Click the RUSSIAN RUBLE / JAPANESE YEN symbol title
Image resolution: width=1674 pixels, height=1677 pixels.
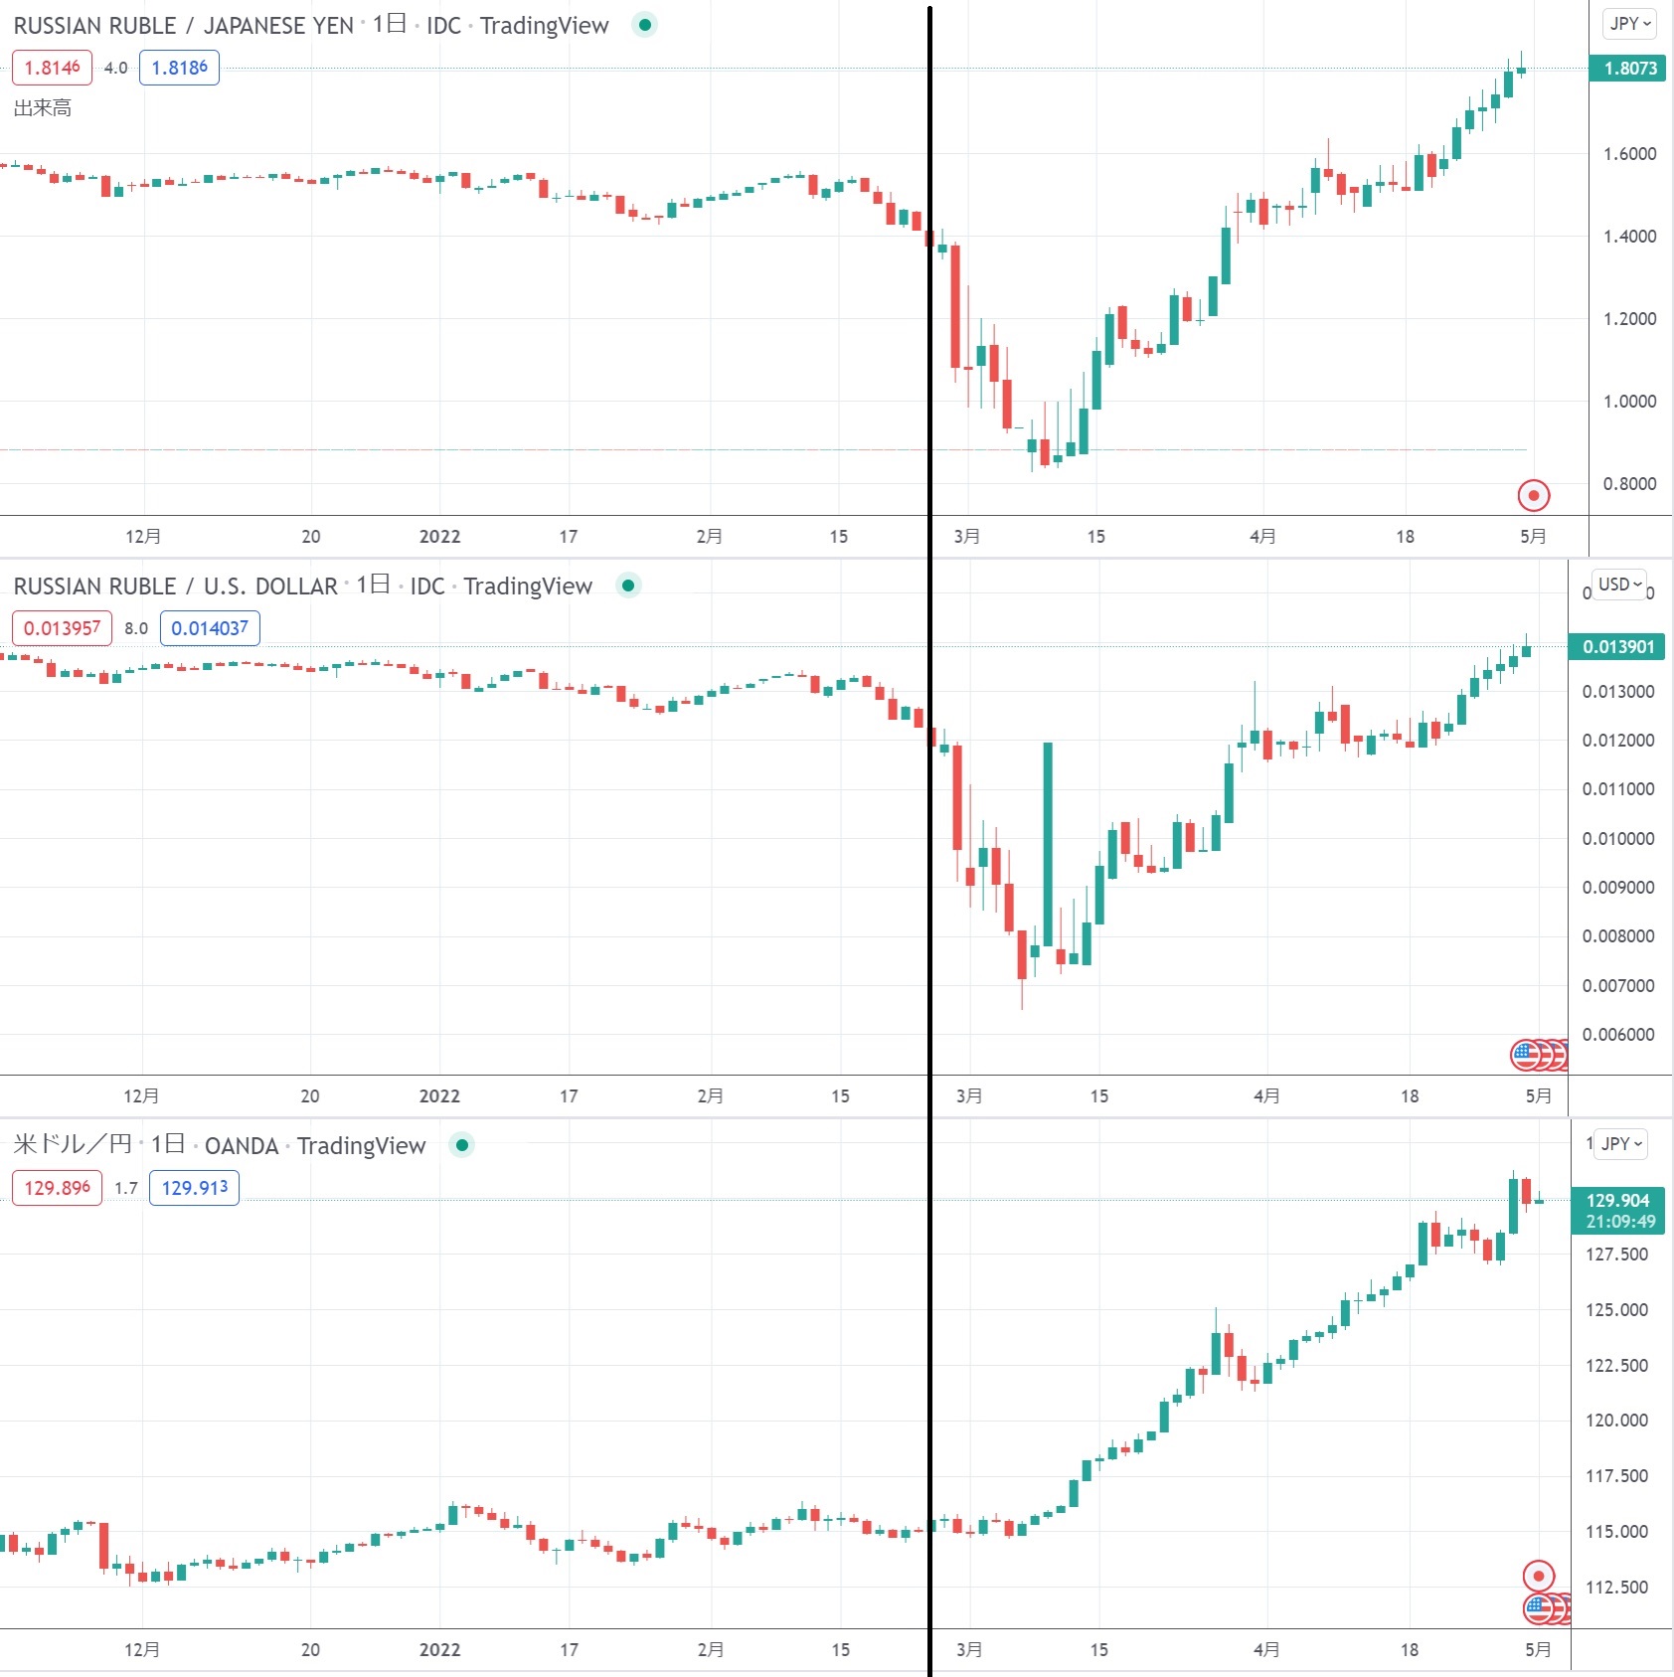pyautogui.click(x=184, y=26)
